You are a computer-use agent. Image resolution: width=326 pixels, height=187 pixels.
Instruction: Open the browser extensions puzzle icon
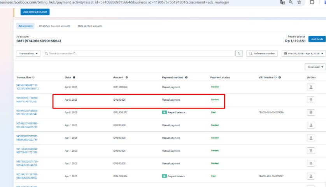click(312, 2)
